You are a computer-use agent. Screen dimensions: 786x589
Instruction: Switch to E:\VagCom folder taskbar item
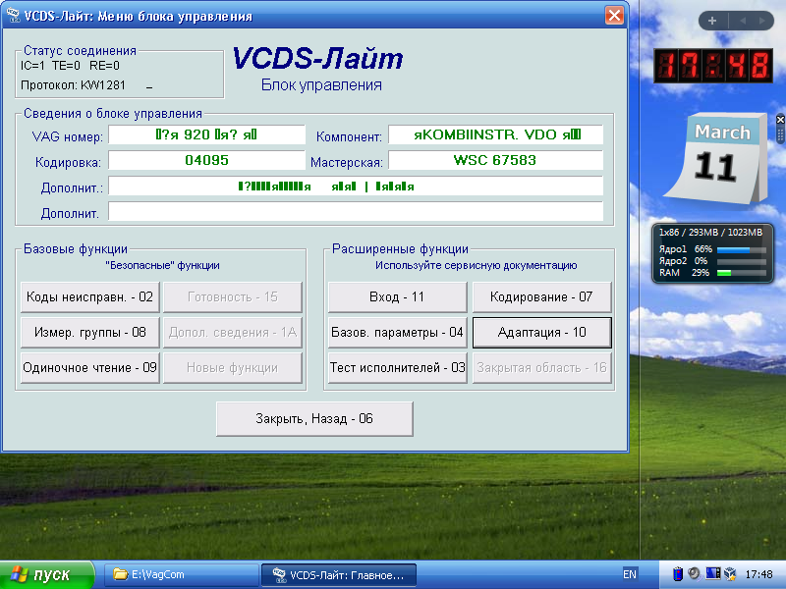coord(181,575)
